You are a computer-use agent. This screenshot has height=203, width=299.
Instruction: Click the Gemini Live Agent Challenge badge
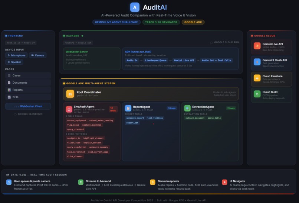[116, 22]
